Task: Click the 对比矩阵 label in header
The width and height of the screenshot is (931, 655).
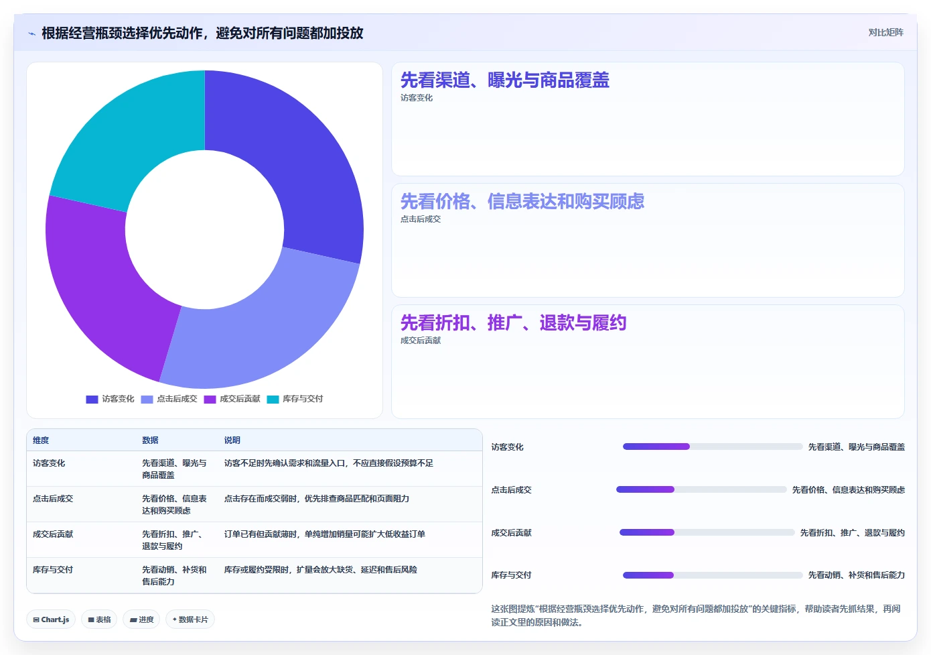Action: coord(885,32)
